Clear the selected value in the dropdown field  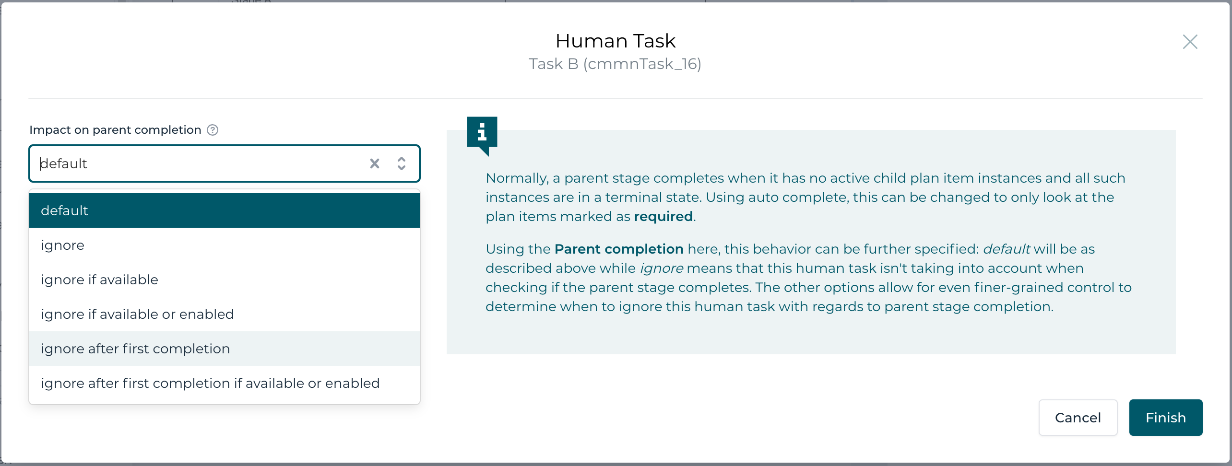[375, 163]
